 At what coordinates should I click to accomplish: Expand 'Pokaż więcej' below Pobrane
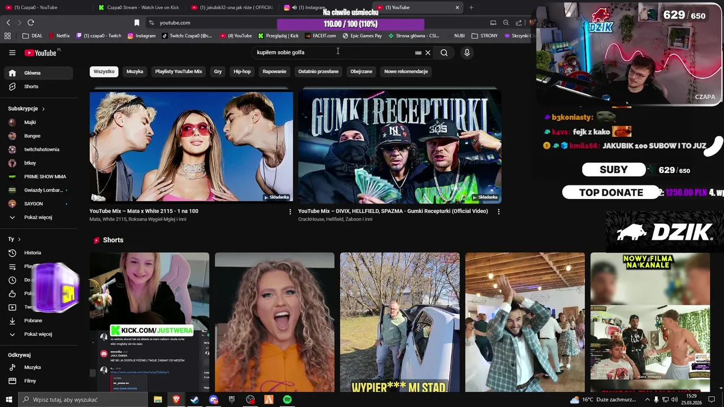(x=38, y=334)
